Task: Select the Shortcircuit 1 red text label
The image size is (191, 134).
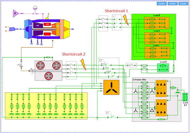Action: (116, 11)
